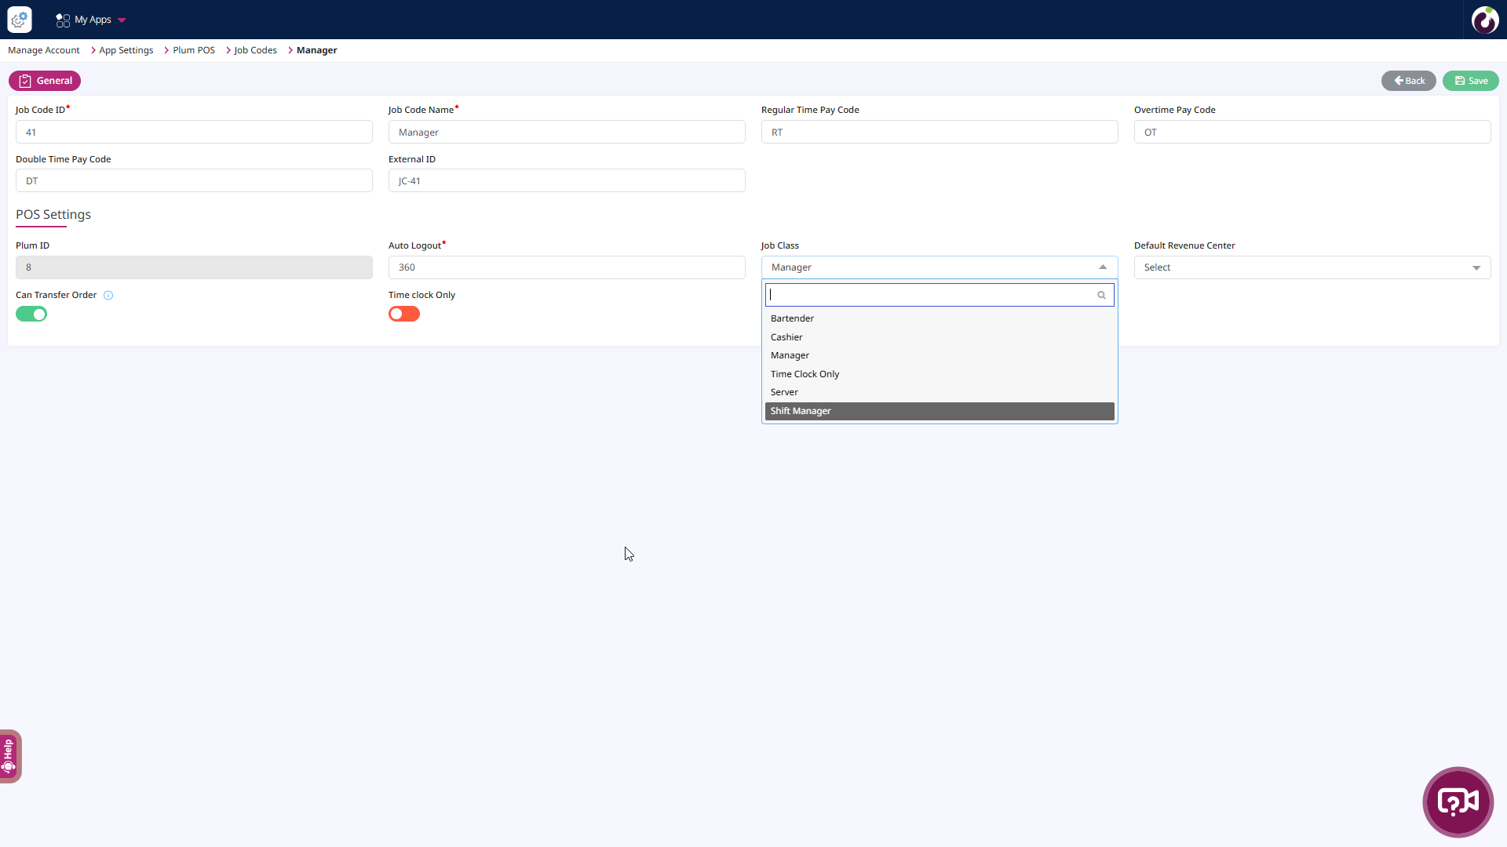Viewport: 1507px width, 847px height.
Task: Click the General tab clipboard icon
Action: pyautogui.click(x=25, y=81)
